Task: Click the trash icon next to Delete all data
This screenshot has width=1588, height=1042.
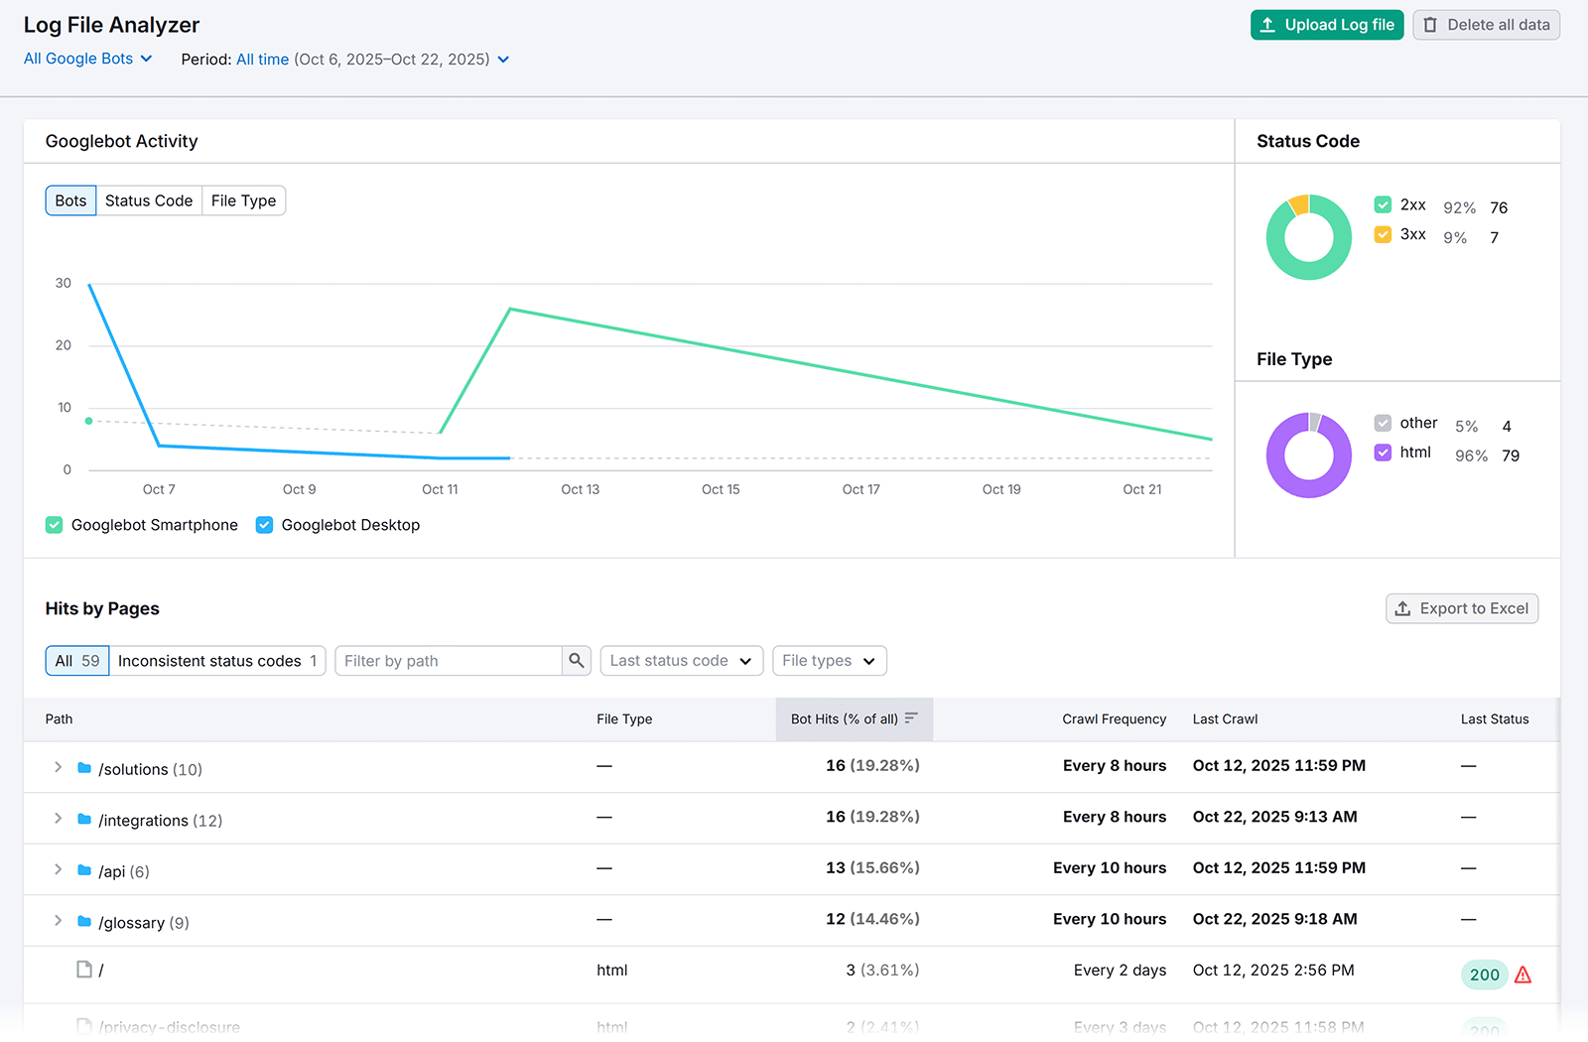Action: click(1428, 25)
